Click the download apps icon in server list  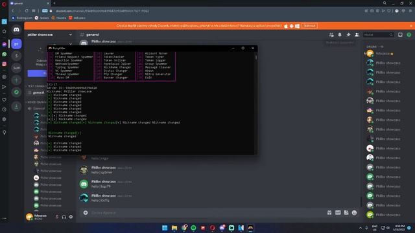pos(16,106)
